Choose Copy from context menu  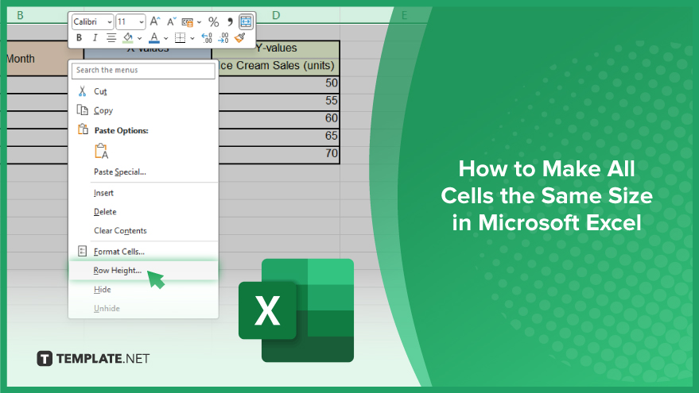[x=143, y=110]
